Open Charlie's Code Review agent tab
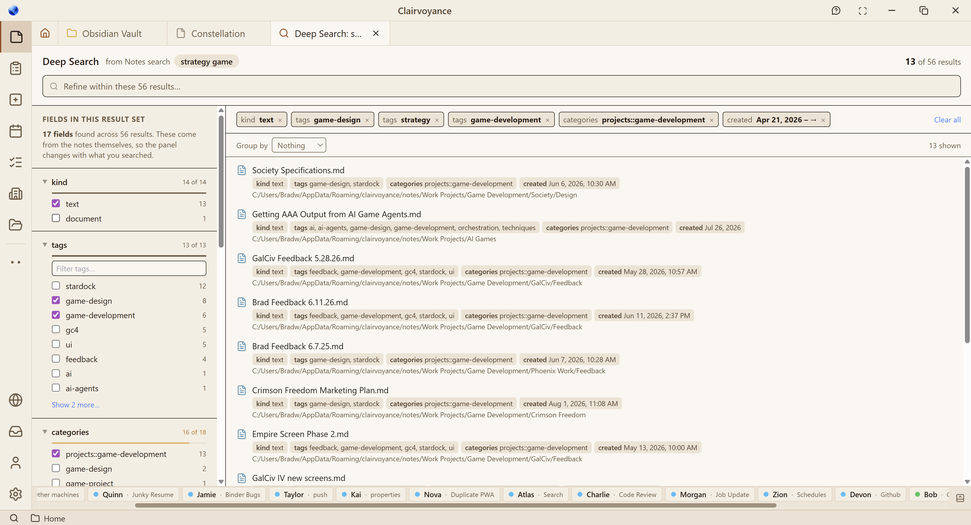This screenshot has height=525, width=971. (x=617, y=494)
